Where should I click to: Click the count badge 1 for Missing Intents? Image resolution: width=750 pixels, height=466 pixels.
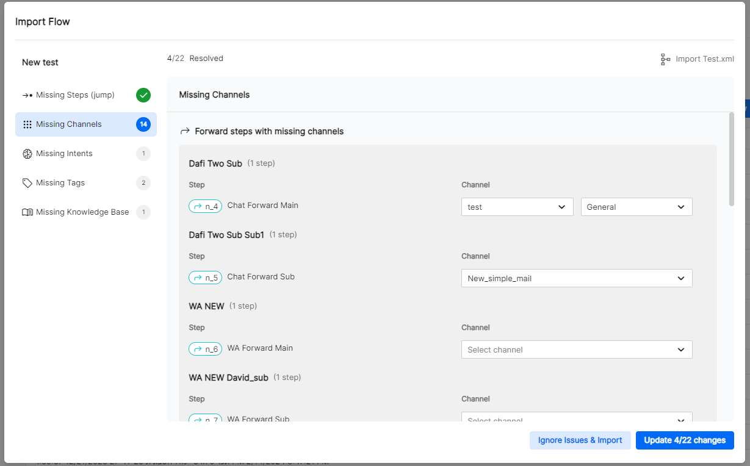point(143,154)
